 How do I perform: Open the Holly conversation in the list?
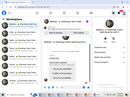tap(20, 33)
